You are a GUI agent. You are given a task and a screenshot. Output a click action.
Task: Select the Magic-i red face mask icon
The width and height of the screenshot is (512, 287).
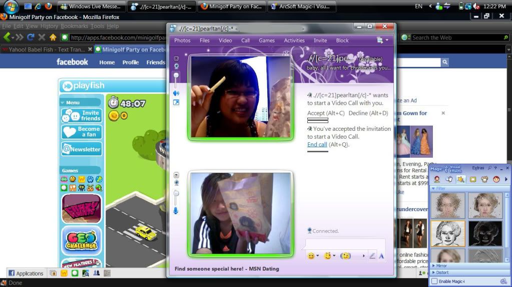coord(496,179)
